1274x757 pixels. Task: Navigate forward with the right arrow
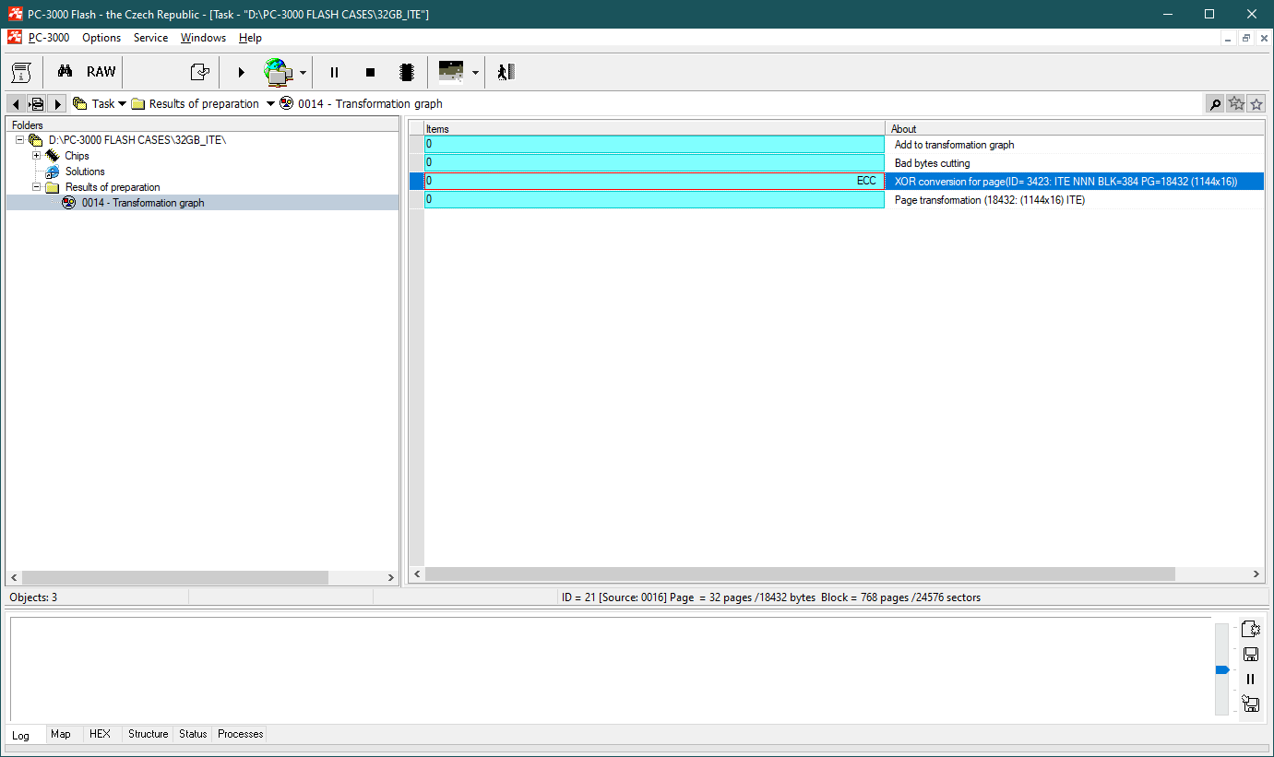coord(56,104)
